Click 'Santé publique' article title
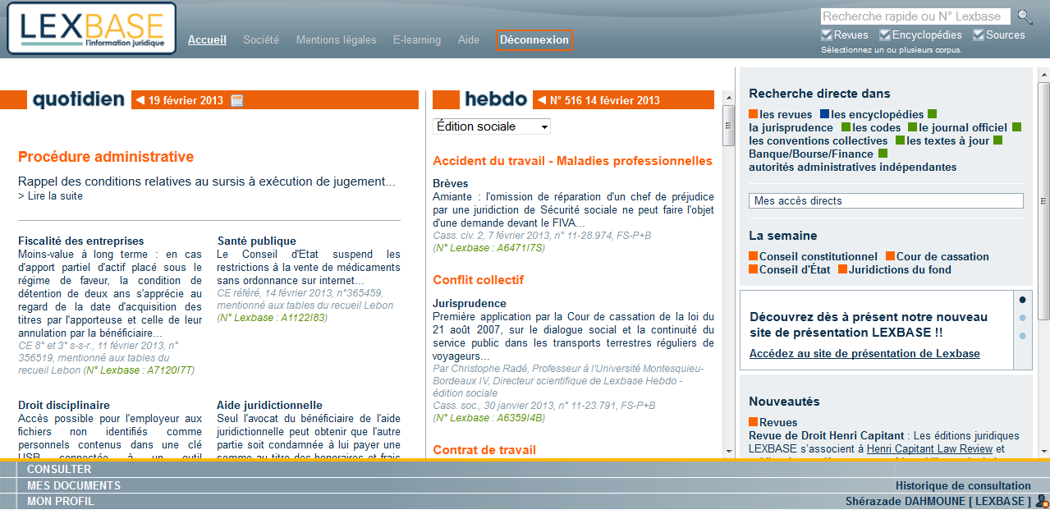 [x=256, y=241]
